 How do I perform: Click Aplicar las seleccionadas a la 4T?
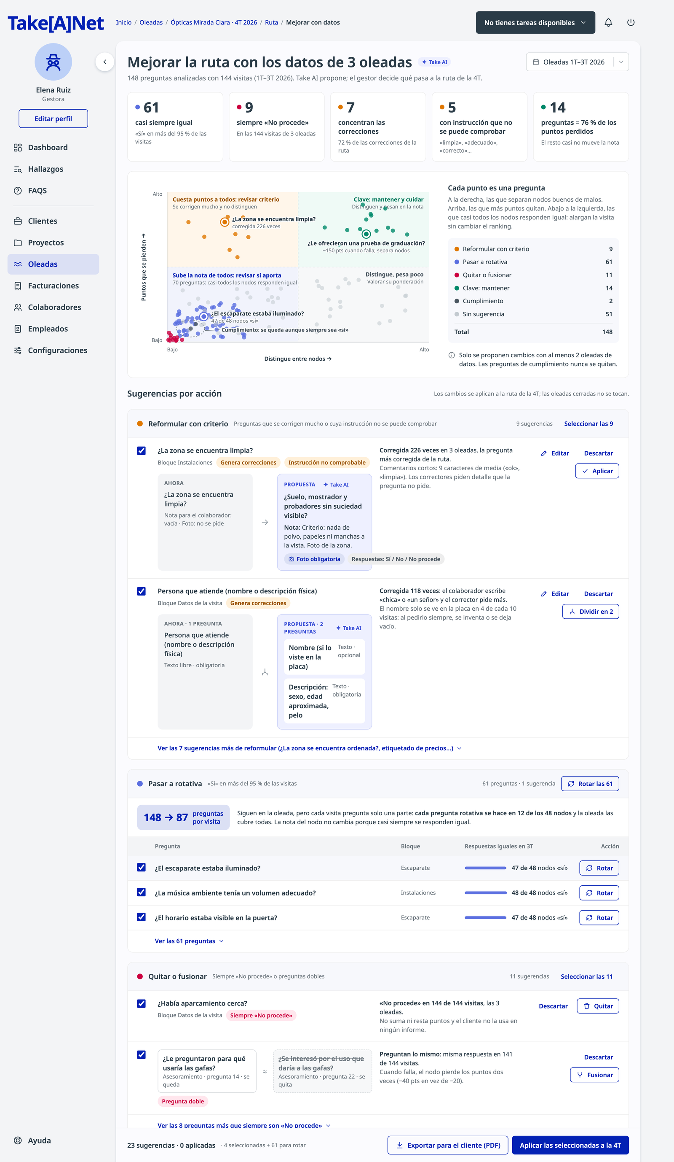[570, 1145]
